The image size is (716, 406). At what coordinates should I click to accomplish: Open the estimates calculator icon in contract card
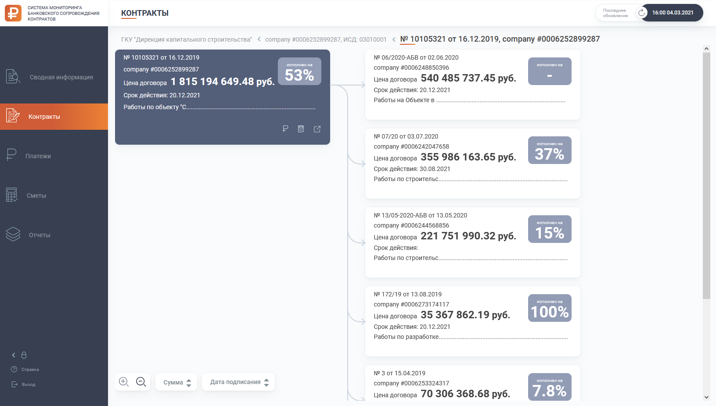[301, 129]
